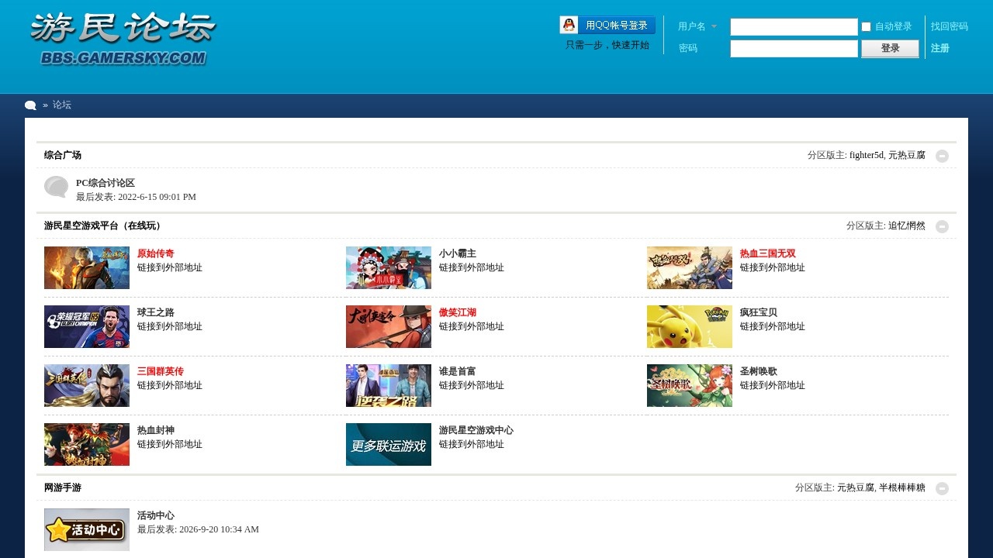Viewport: 993px width, 558px height.
Task: Click the 论坛 breadcrumb link
Action: click(62, 105)
